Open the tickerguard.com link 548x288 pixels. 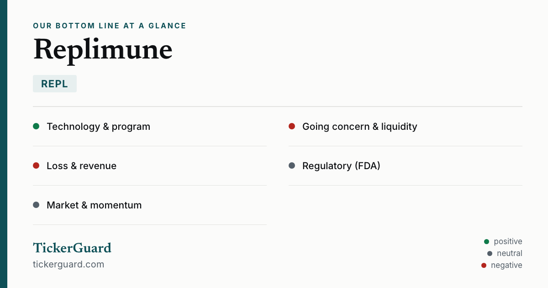[x=68, y=264]
